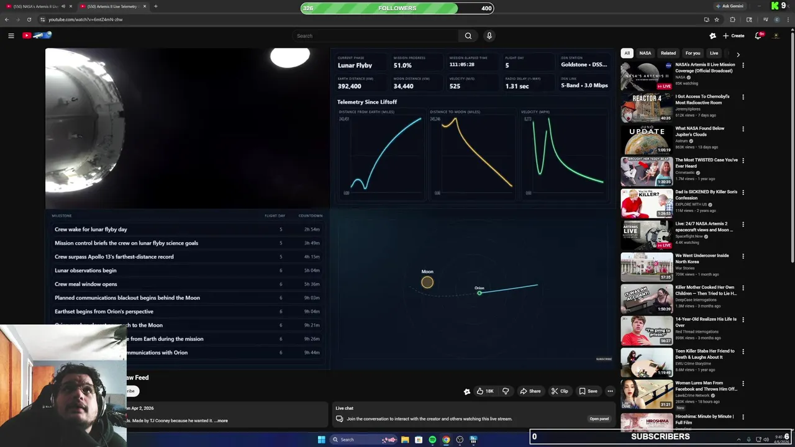Open the Chrome extensions puzzle icon
795x447 pixels.
tap(732, 19)
